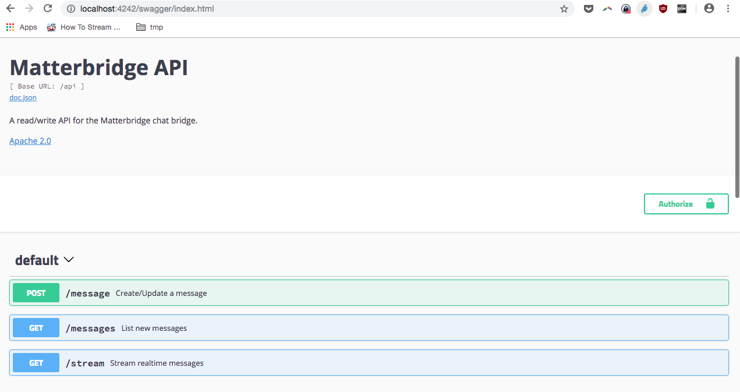Open Chrome's three-dot menu

coord(728,9)
